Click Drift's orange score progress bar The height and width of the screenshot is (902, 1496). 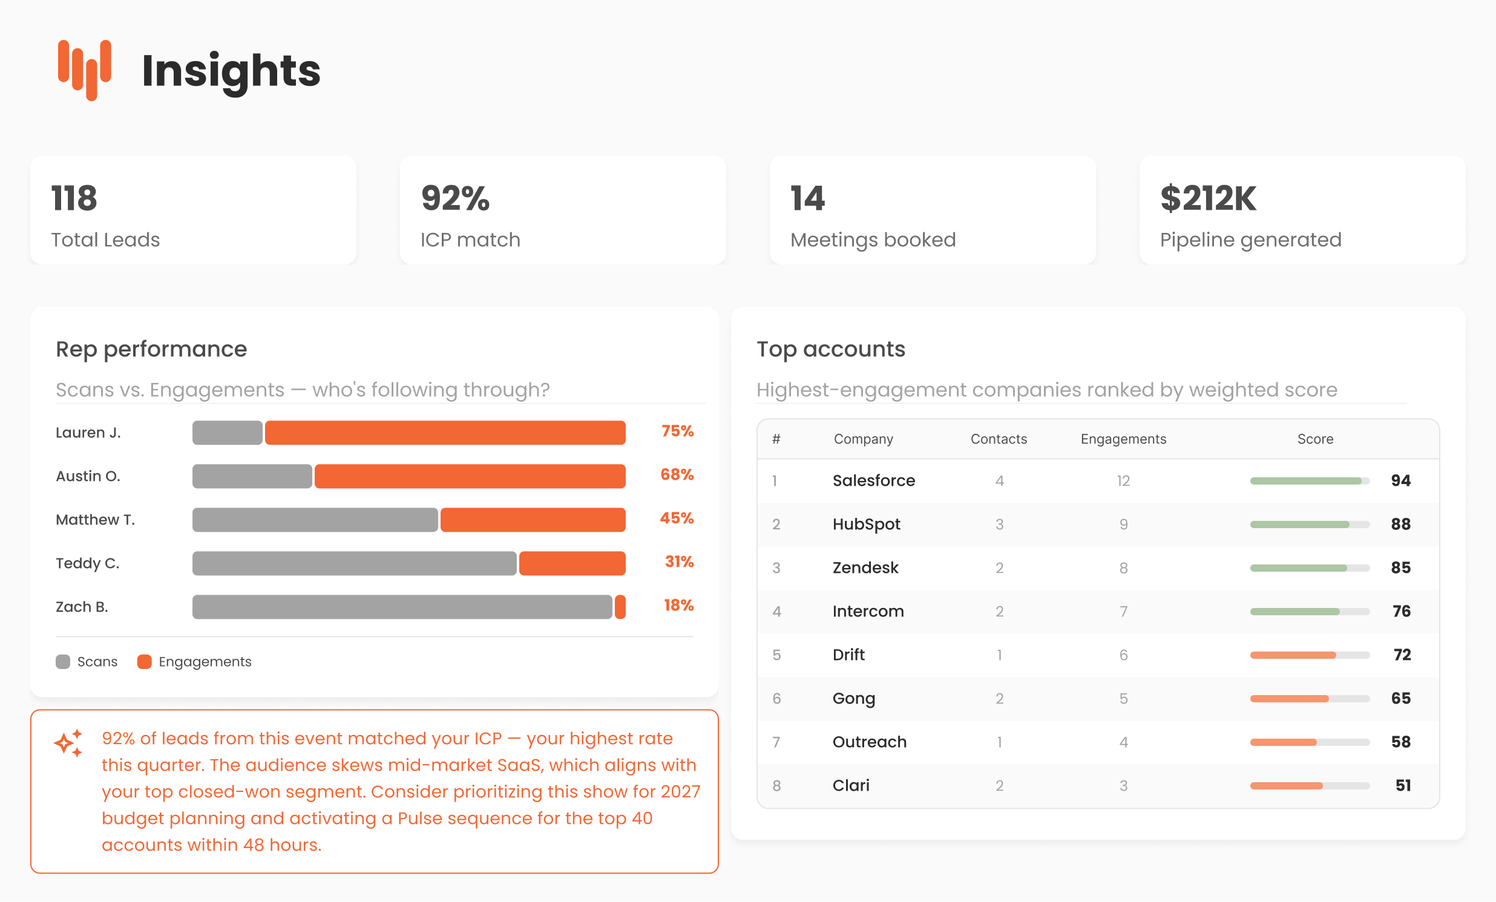coord(1293,655)
